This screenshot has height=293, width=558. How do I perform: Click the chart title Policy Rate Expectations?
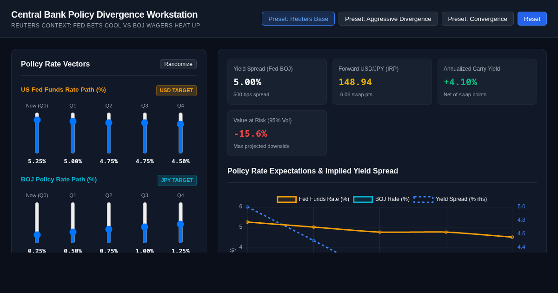click(312, 171)
